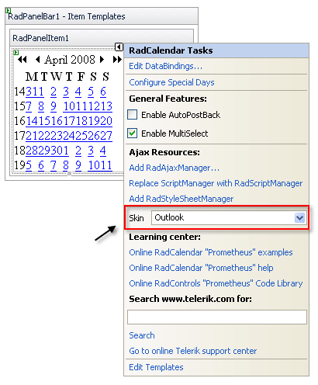Click the Search link
The height and width of the screenshot is (385, 318).
tap(142, 335)
